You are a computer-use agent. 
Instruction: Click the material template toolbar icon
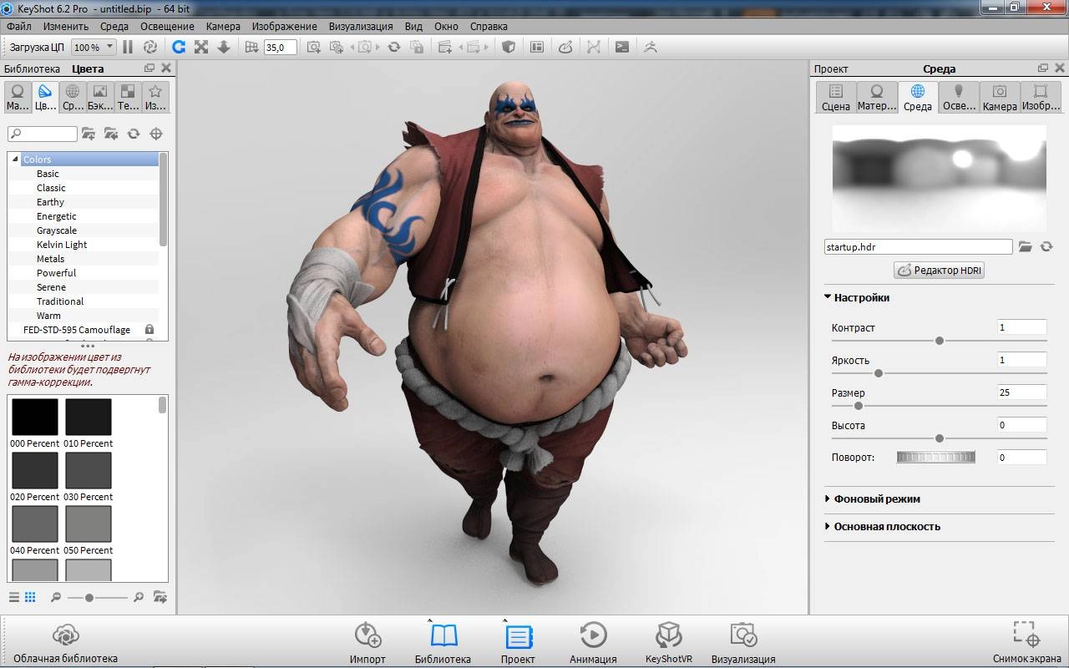click(536, 48)
